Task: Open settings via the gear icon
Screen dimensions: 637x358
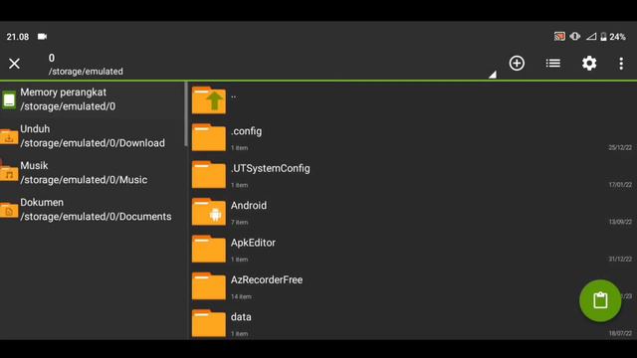Action: pyautogui.click(x=589, y=64)
